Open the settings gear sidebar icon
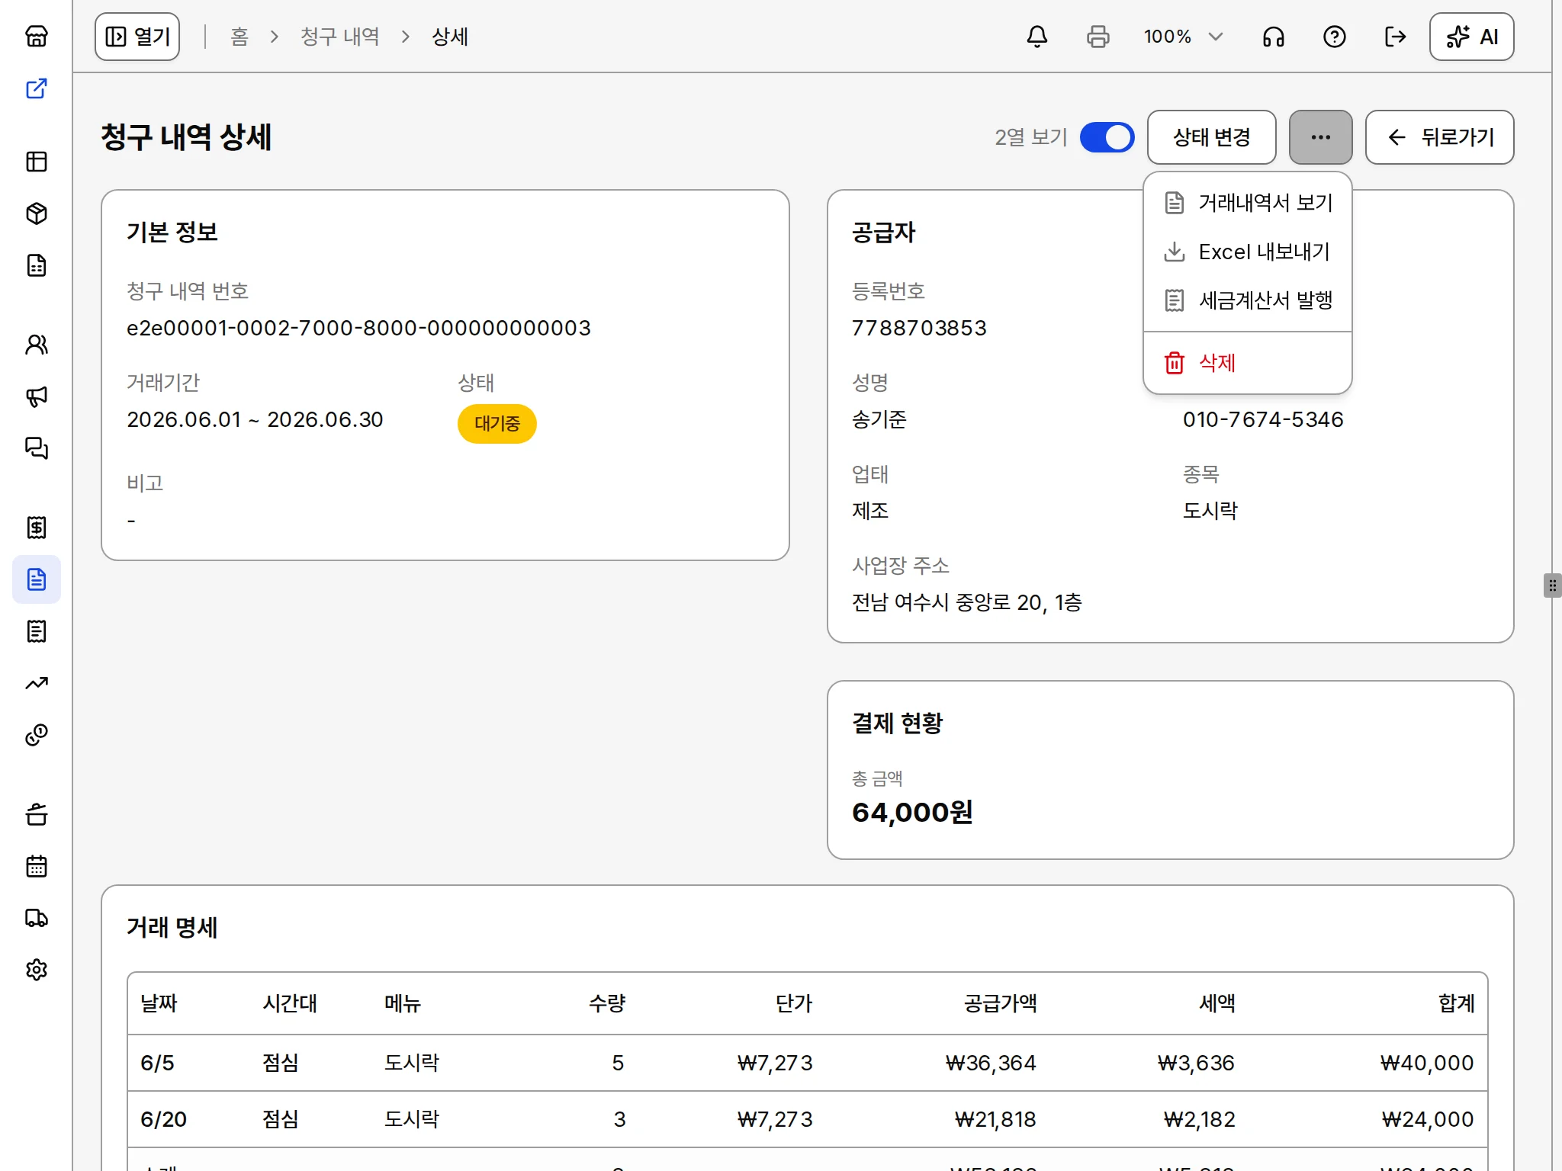Viewport: 1562px width, 1171px height. pos(37,970)
